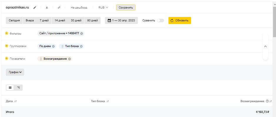
Task: Add a filter with the plus icon
Action: pos(6,33)
